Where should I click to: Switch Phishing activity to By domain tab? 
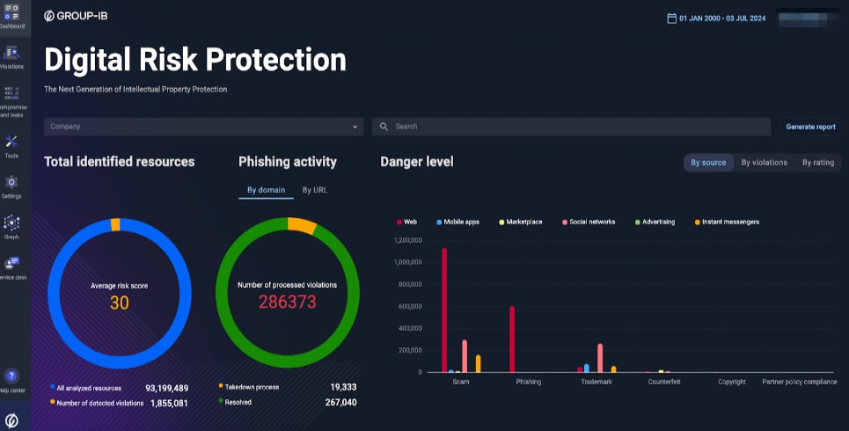266,190
